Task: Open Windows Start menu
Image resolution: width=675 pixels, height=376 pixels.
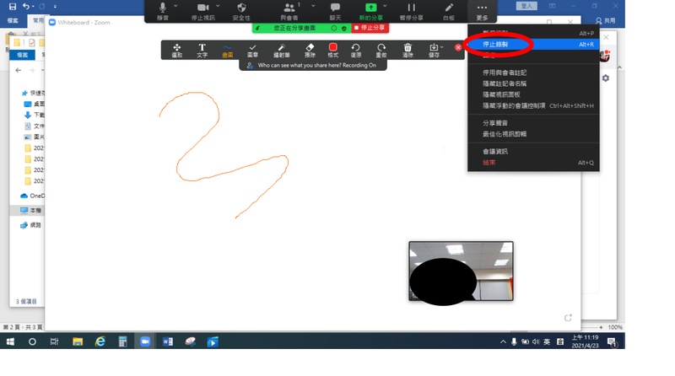Action: (x=10, y=341)
